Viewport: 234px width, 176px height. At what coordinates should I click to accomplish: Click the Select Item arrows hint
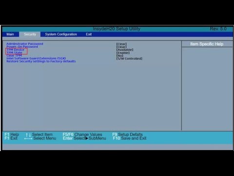(x=39, y=134)
